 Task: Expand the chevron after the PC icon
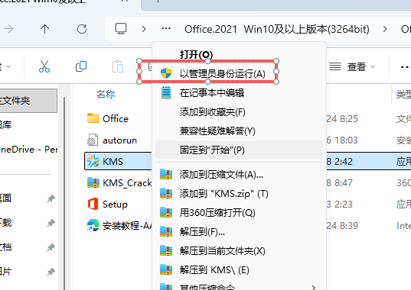144,29
